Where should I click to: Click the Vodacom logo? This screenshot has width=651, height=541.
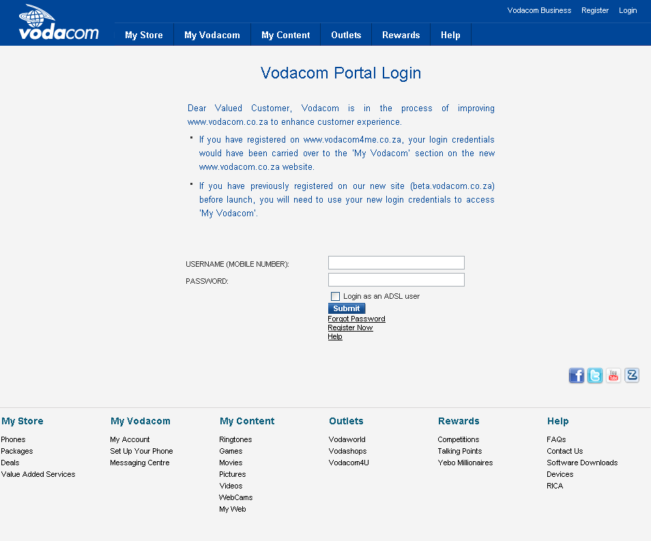[x=59, y=23]
